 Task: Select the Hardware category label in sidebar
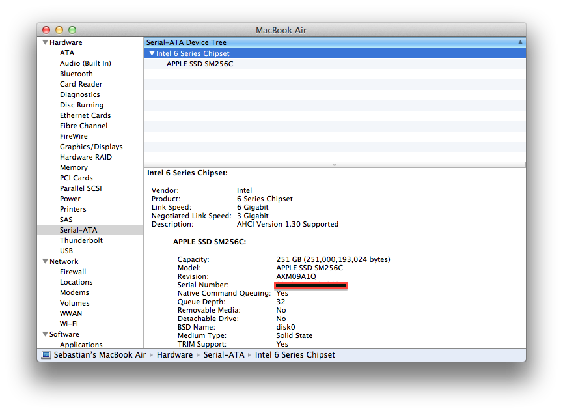[66, 42]
